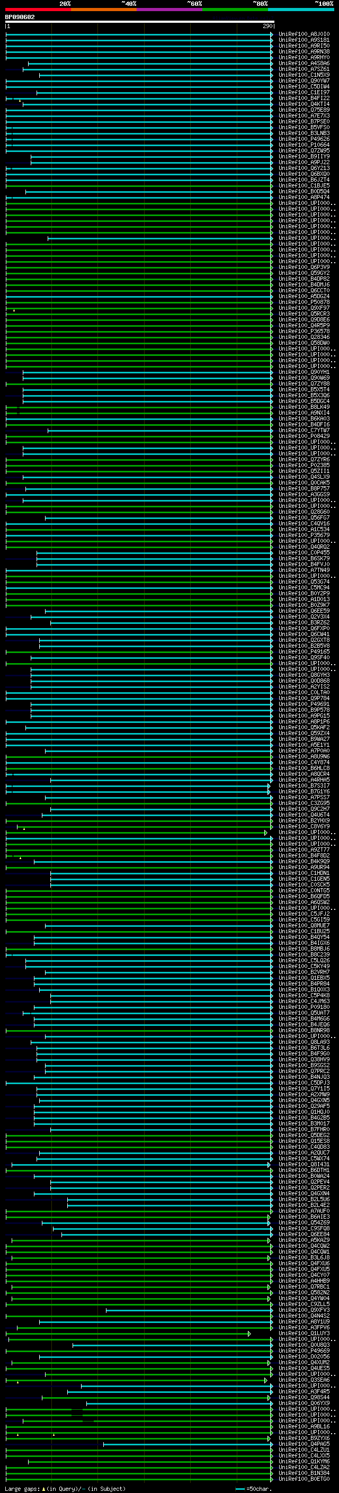Open hit UniRef100_A9RI50
The height and width of the screenshot is (1493, 339).
click(304, 46)
